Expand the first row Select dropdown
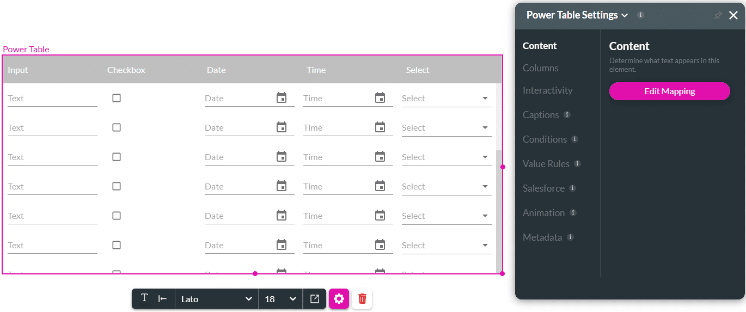The width and height of the screenshot is (746, 312). pos(485,99)
